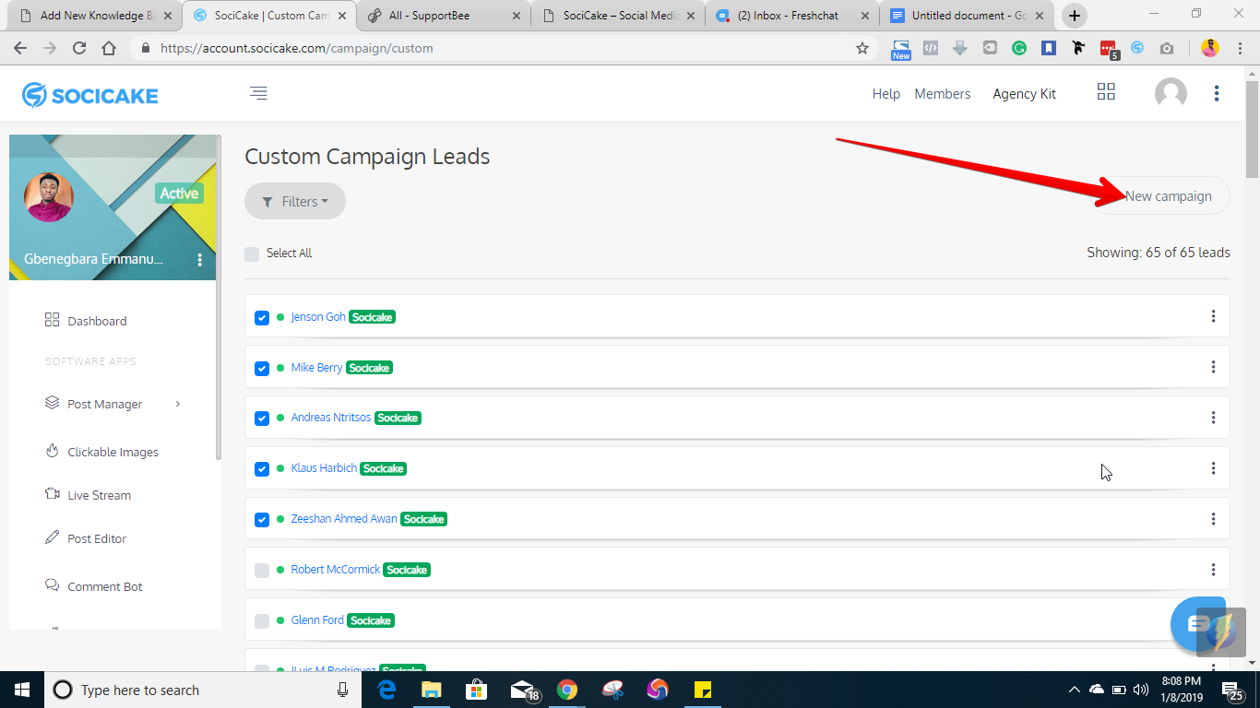Click the browser address bar URL

[x=296, y=48]
